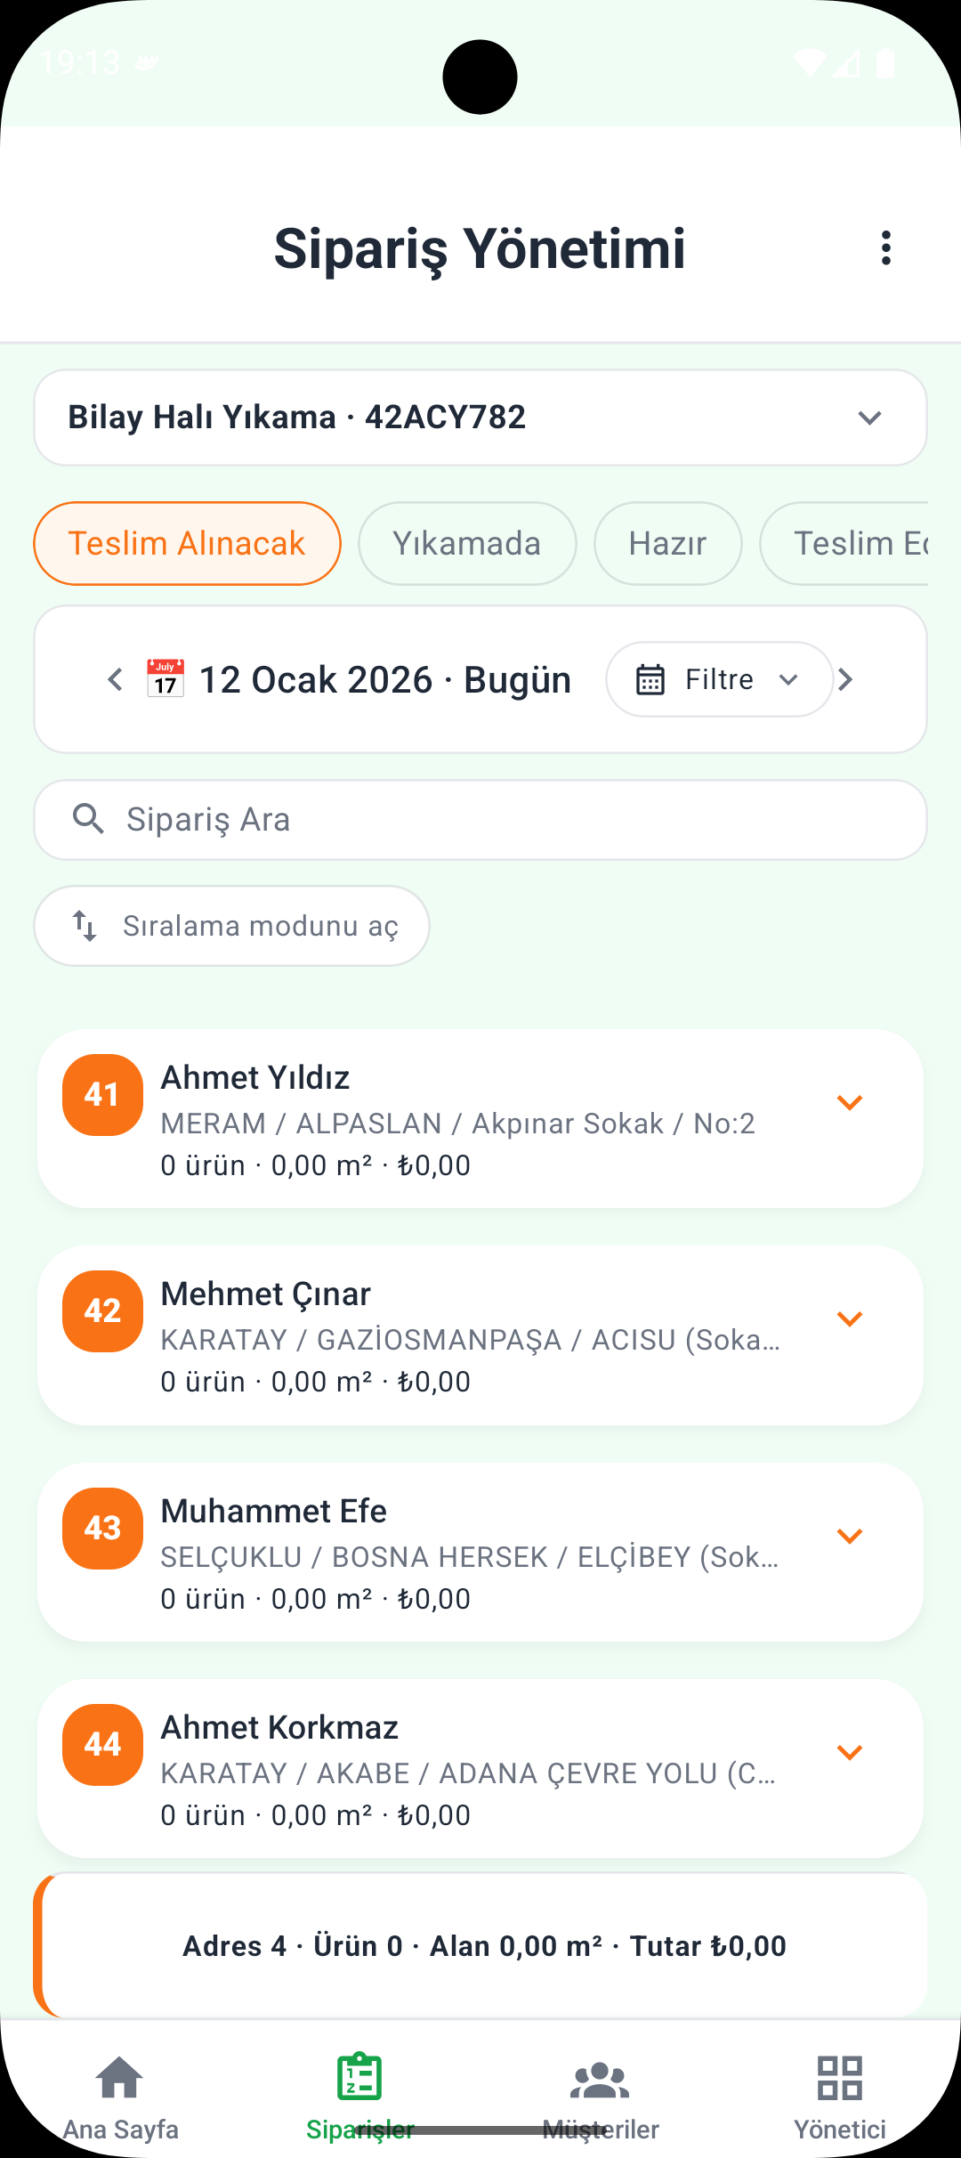The width and height of the screenshot is (961, 2158).
Task: Click Sıralama modunu aç button
Action: pos(232,926)
